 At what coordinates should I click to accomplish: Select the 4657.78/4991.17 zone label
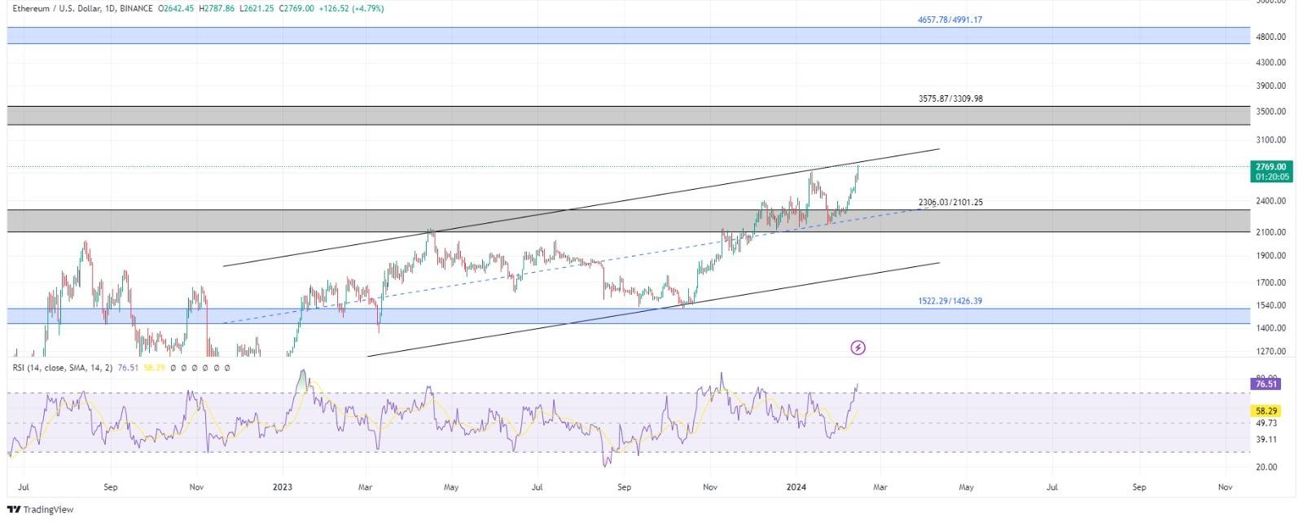(950, 20)
